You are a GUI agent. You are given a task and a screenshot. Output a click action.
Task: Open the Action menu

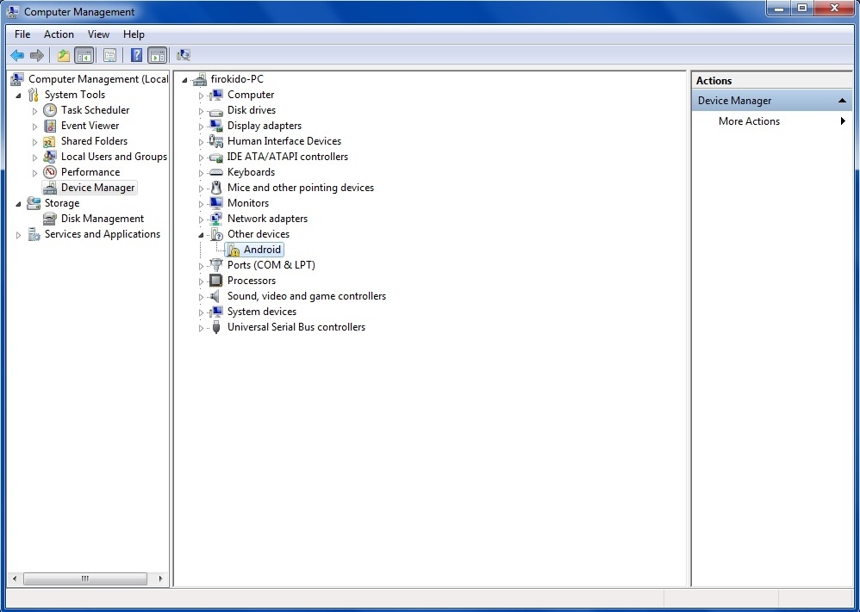tap(59, 34)
